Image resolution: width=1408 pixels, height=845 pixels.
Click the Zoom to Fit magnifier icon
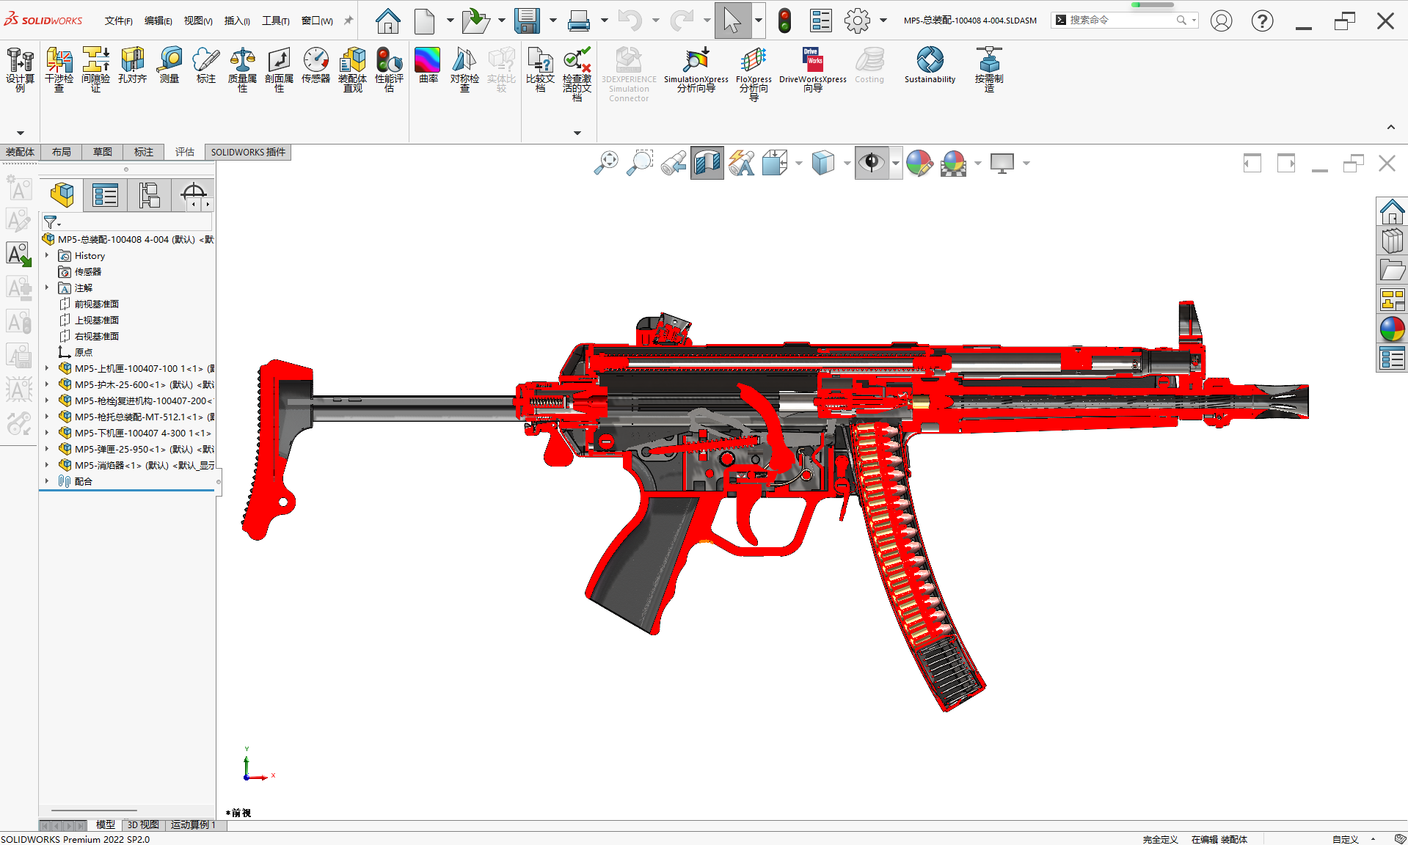[x=606, y=163]
